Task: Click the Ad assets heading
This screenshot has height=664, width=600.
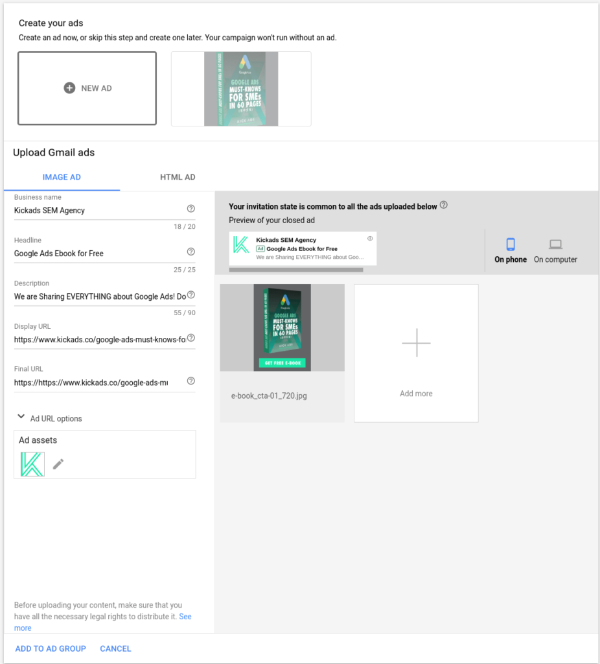Action: click(x=38, y=440)
